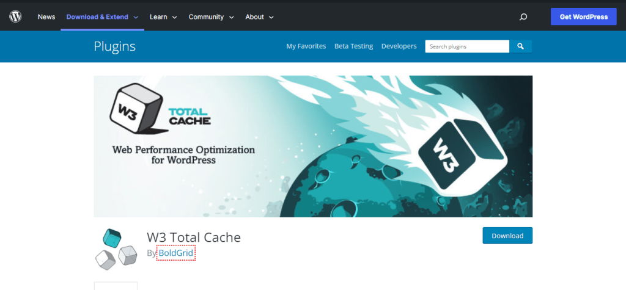Focus the Search plugins input field
This screenshot has width=626, height=290.
tap(467, 46)
